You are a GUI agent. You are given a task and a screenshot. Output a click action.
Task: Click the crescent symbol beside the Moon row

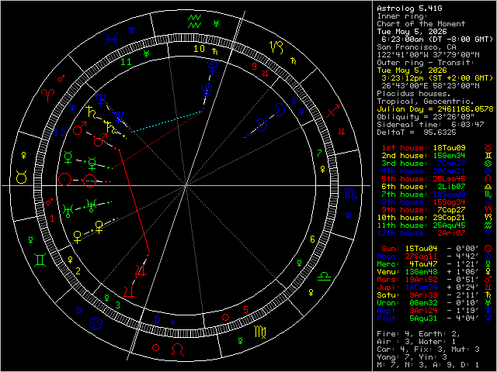[x=488, y=257]
